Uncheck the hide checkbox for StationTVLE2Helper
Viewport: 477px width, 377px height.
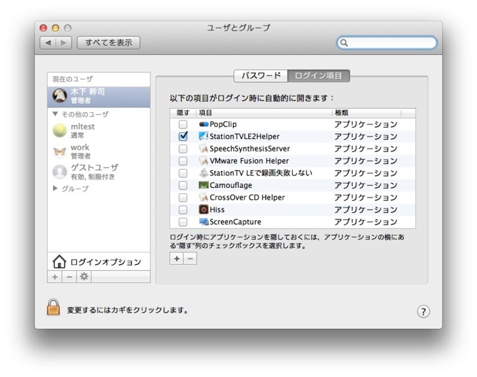(184, 137)
